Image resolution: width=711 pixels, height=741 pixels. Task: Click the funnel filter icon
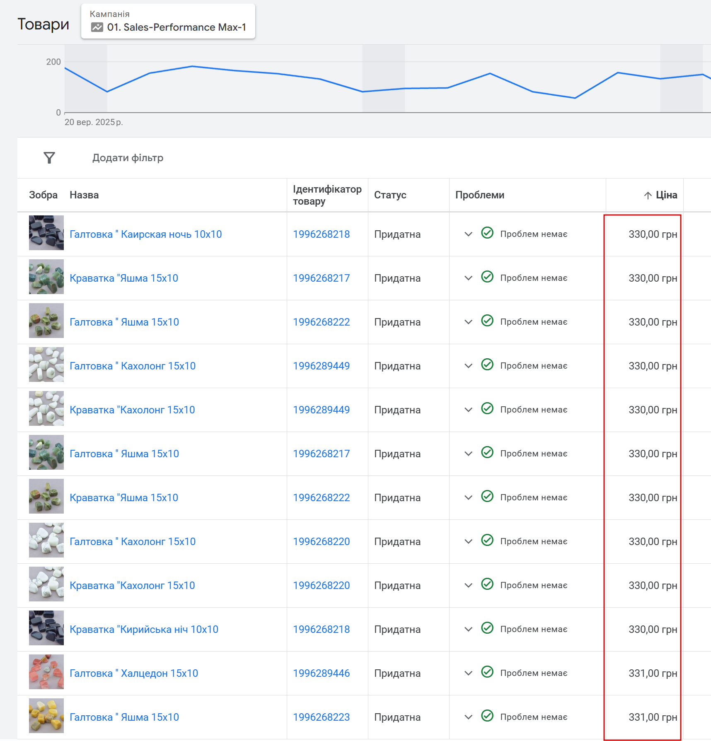click(x=49, y=158)
